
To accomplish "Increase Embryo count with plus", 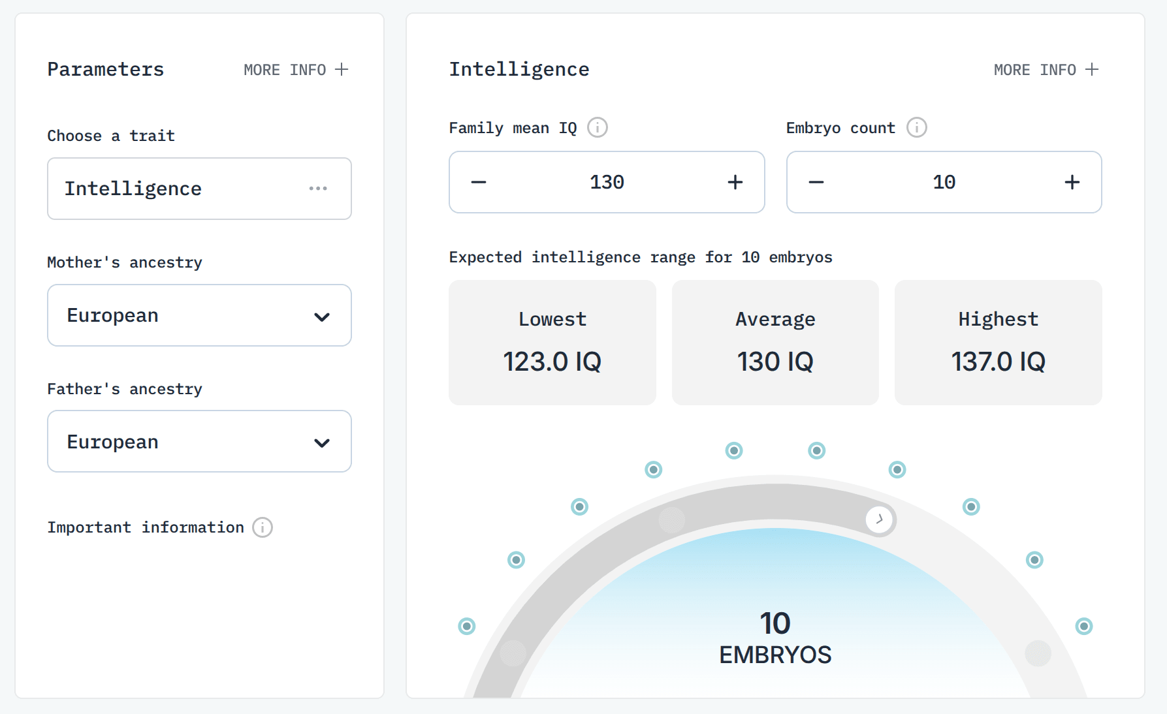I will 1072,182.
